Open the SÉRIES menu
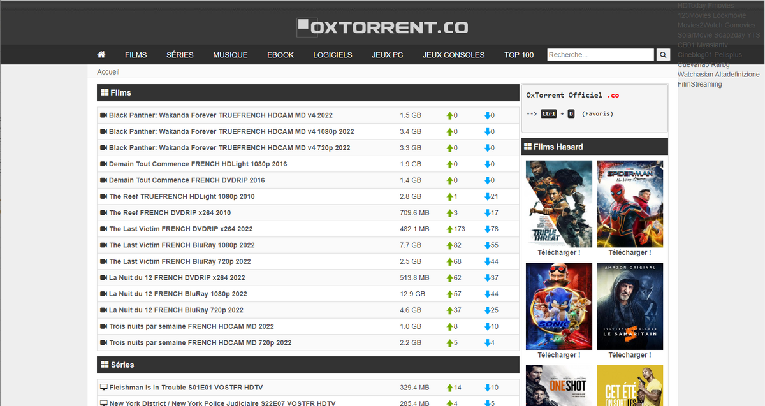This screenshot has height=406, width=765. 180,55
